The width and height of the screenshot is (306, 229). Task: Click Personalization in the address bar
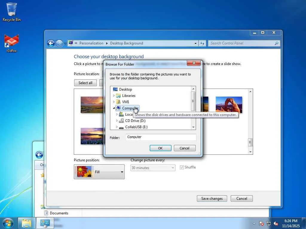point(91,43)
